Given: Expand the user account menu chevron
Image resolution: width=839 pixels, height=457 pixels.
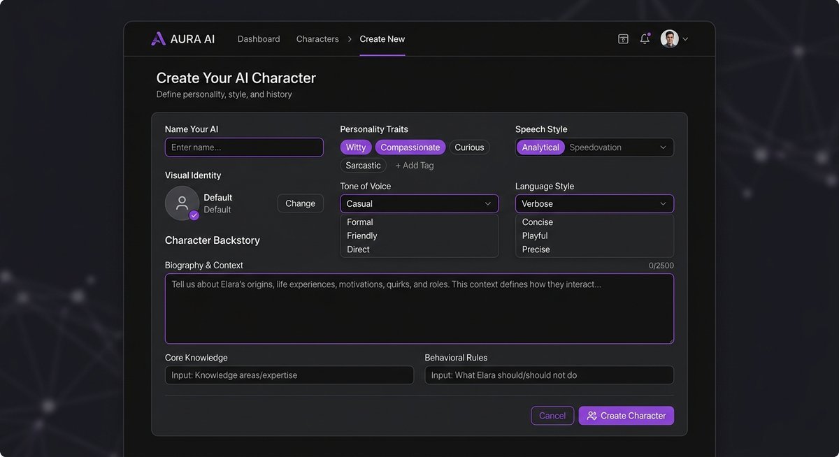Looking at the screenshot, I should pos(686,39).
